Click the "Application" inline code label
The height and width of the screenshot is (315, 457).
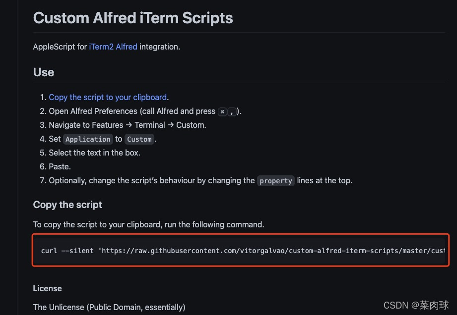[88, 139]
